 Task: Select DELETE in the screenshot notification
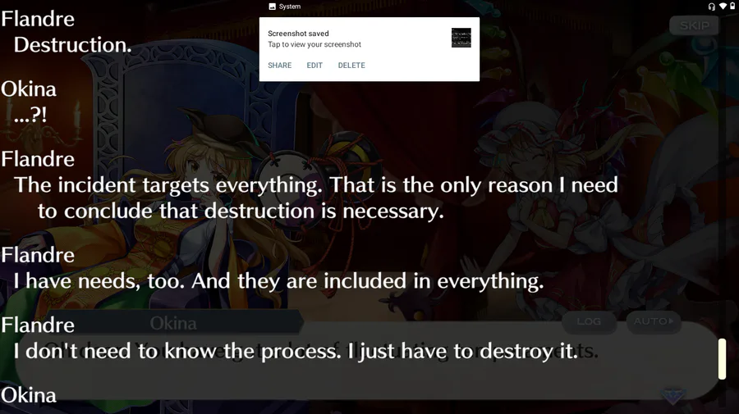(351, 66)
